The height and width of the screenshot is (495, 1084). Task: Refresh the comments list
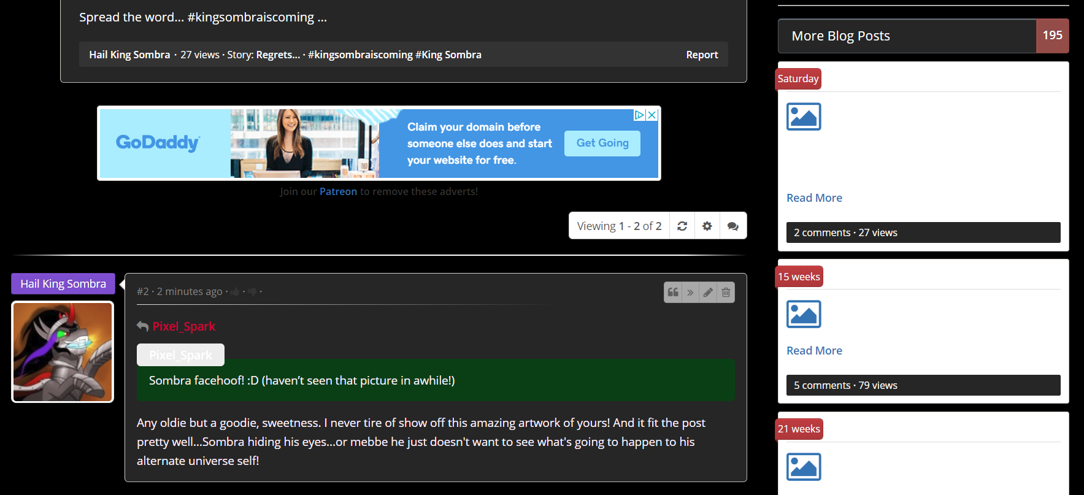(x=682, y=226)
